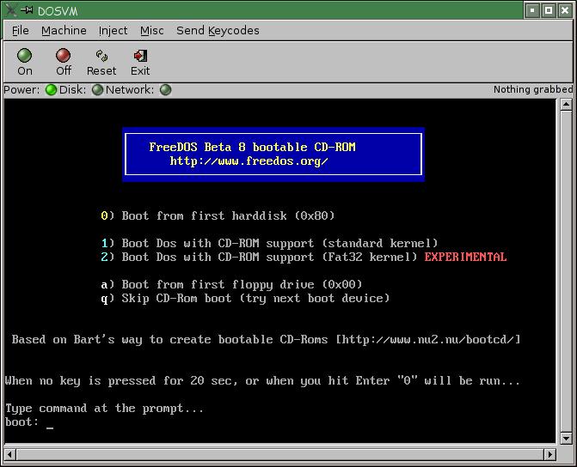Maximize the DOSVM window
Screen dimensions: 577x467
549,10
